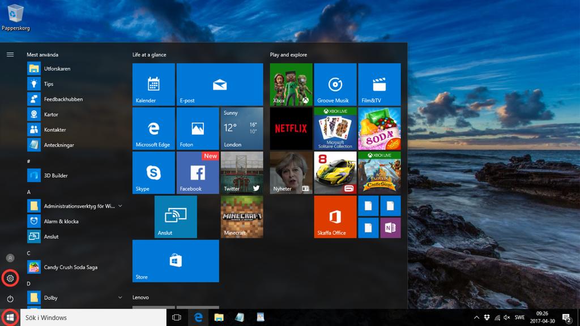Open the Skaffa Office tile
The width and height of the screenshot is (580, 326).
[x=335, y=217]
